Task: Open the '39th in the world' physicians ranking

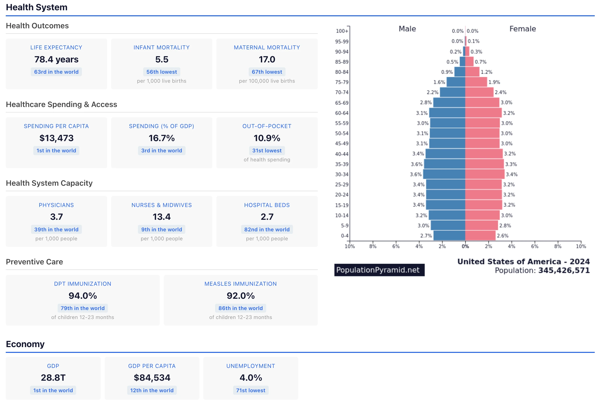Action: (x=56, y=229)
